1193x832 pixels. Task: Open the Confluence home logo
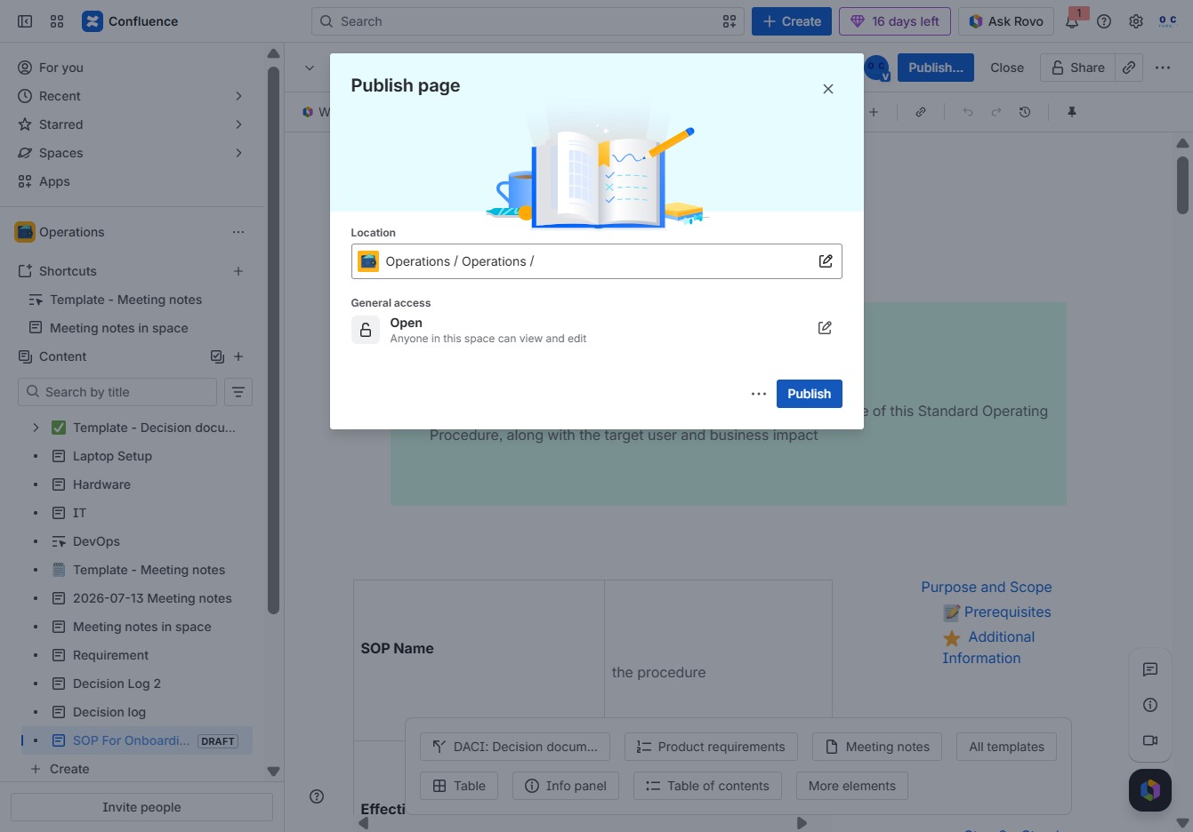coord(130,21)
